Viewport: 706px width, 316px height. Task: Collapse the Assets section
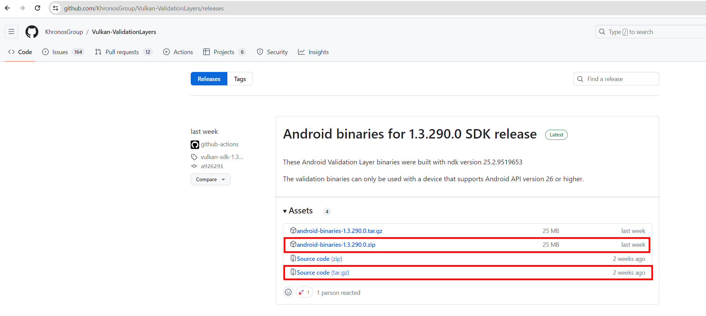pos(298,211)
